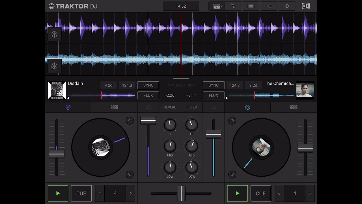Screen dimensions: 362x204
Task: Open the settings gear icon
Action: click(x=287, y=6)
